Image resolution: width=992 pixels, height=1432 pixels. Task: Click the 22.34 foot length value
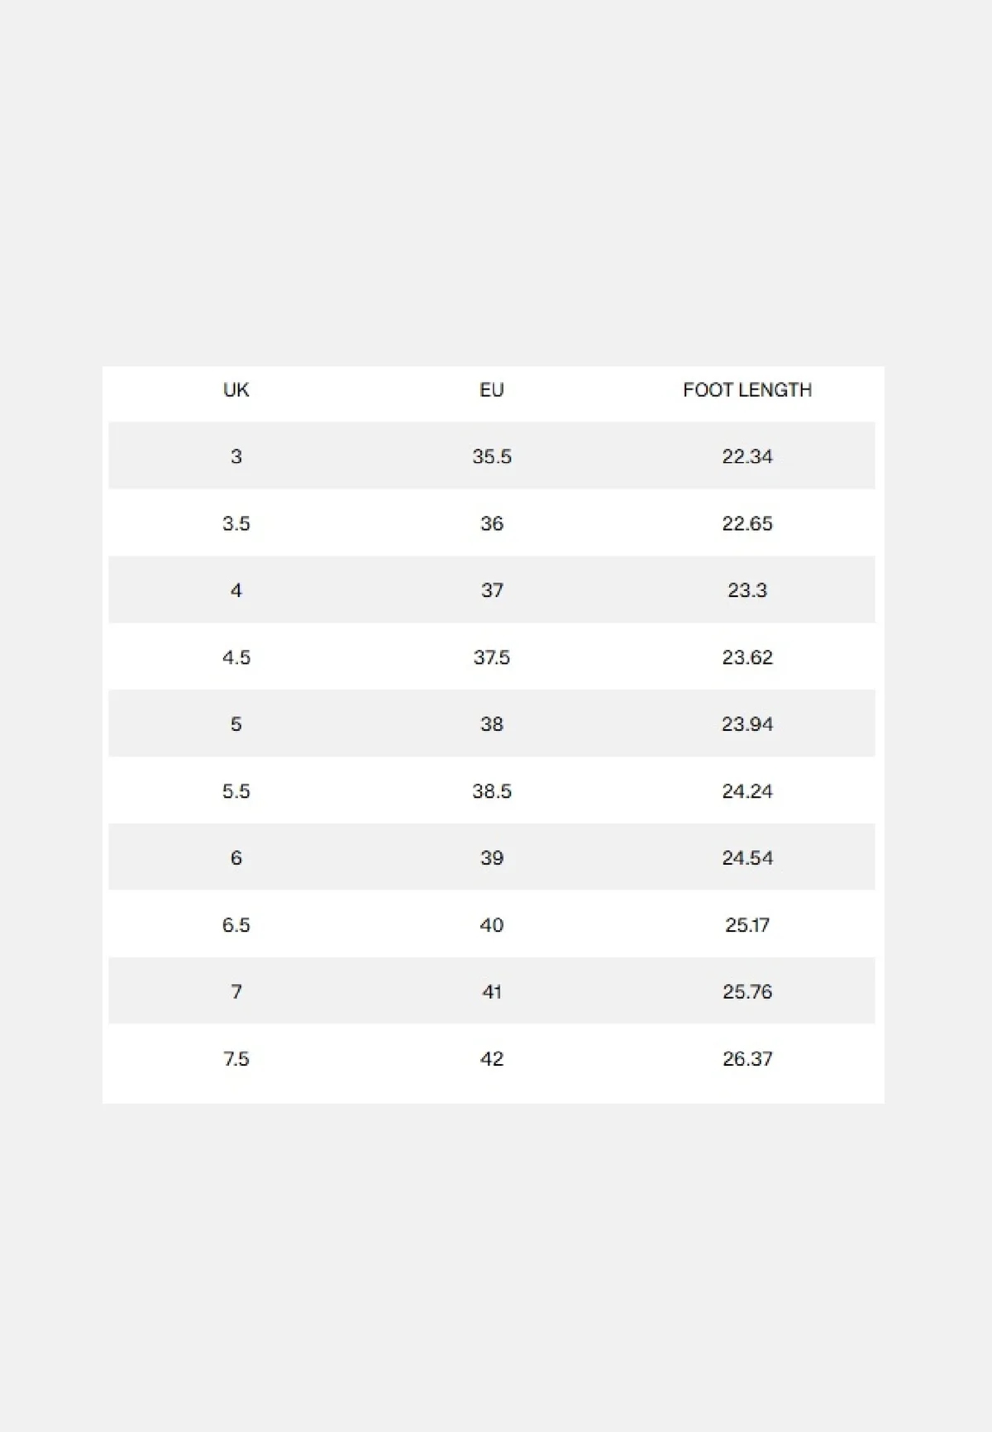747,456
